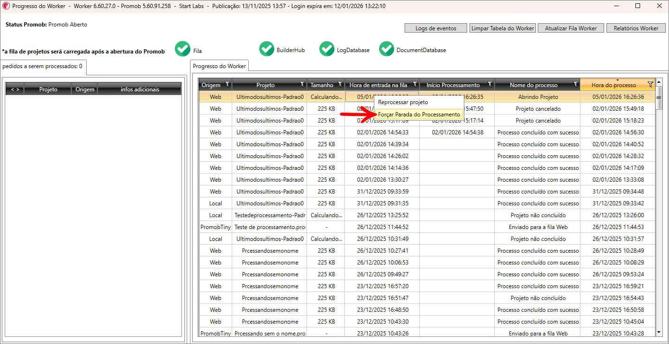Open filter for Nome do processo column
This screenshot has height=344, width=669.
575,85
